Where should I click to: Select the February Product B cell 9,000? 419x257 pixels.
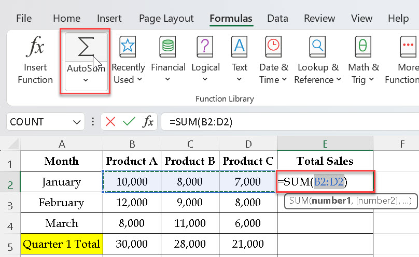pyautogui.click(x=190, y=203)
